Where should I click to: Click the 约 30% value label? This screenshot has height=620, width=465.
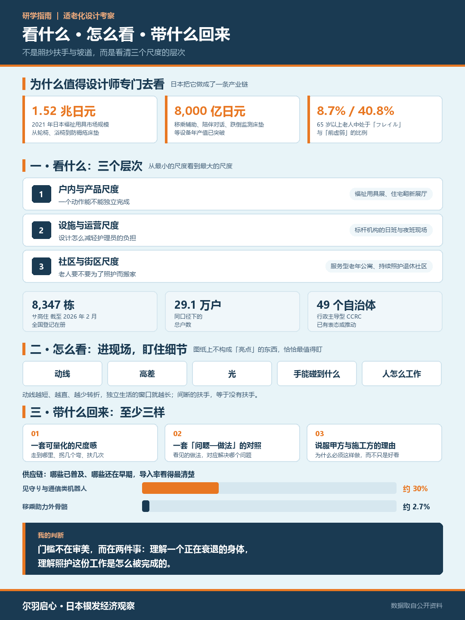(415, 489)
